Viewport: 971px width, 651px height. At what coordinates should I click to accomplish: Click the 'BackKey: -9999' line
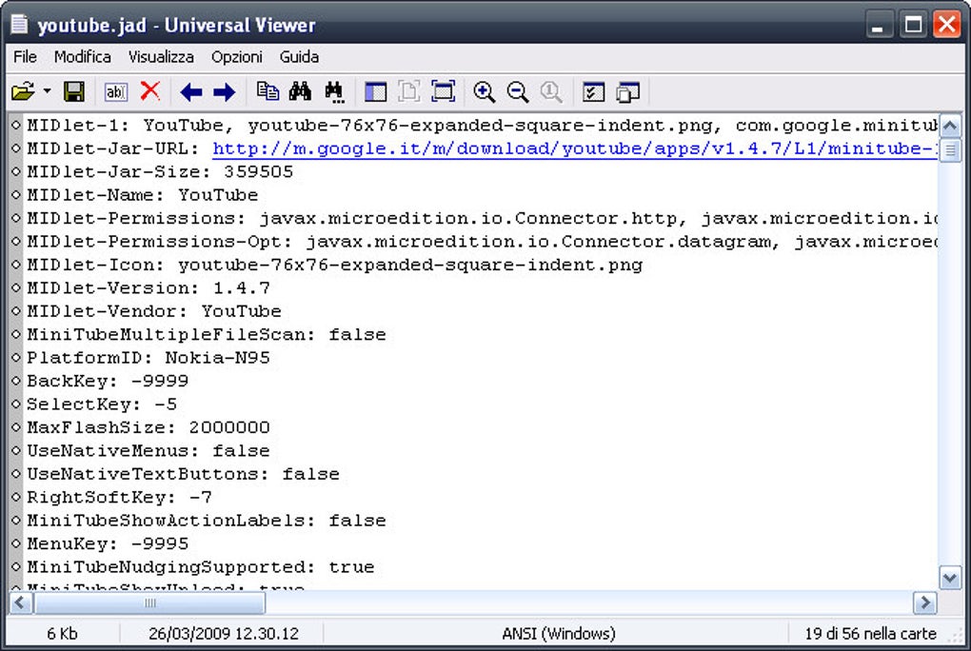tap(108, 381)
